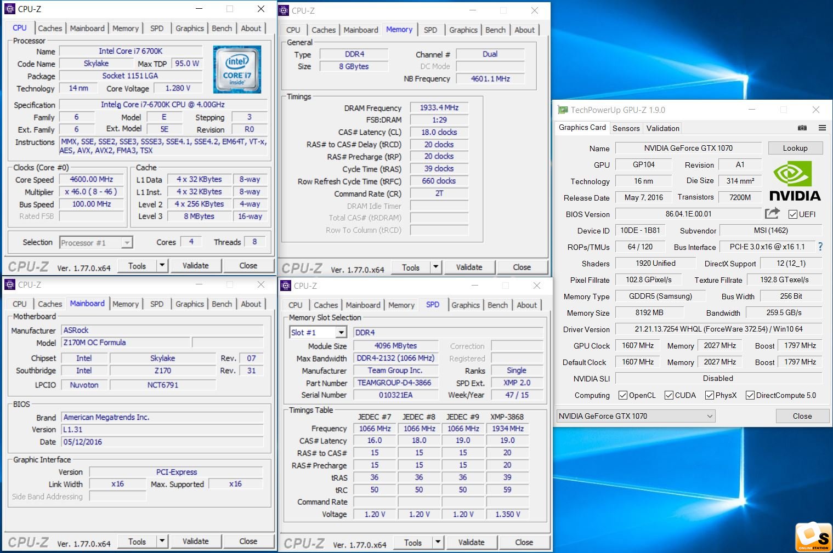
Task: Click the NVIDIA logo in GPU-Z
Action: click(x=795, y=181)
